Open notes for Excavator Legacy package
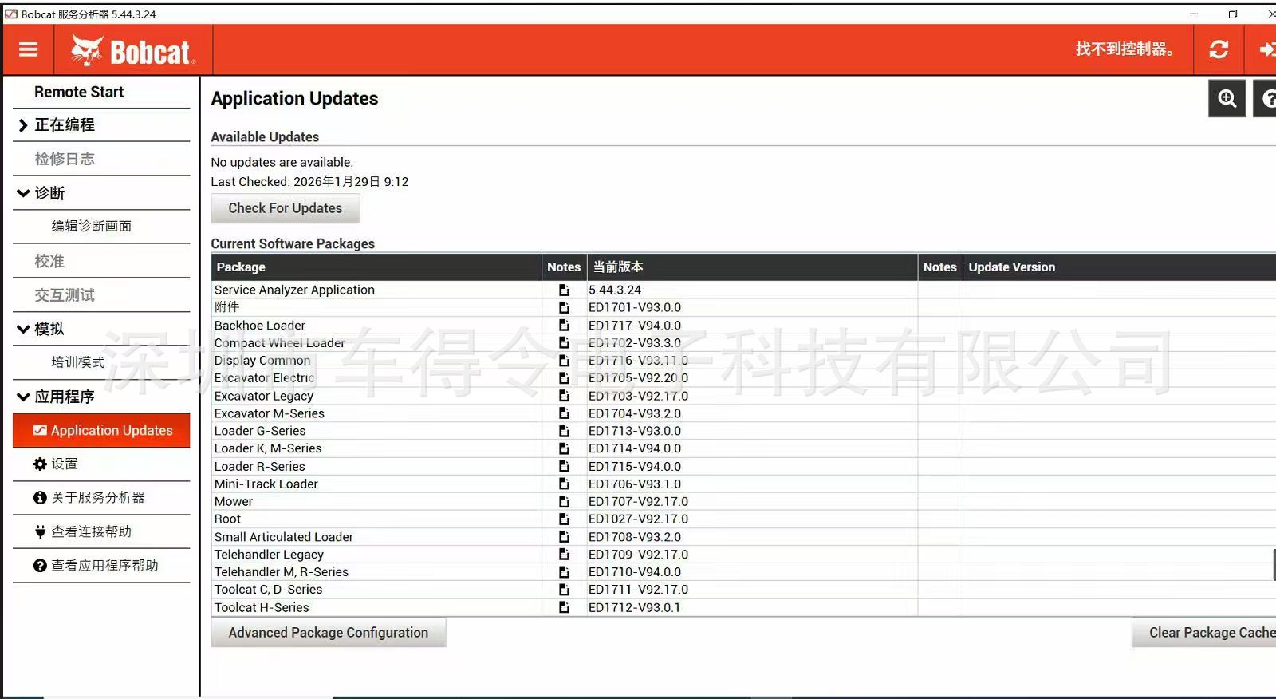 (x=564, y=395)
